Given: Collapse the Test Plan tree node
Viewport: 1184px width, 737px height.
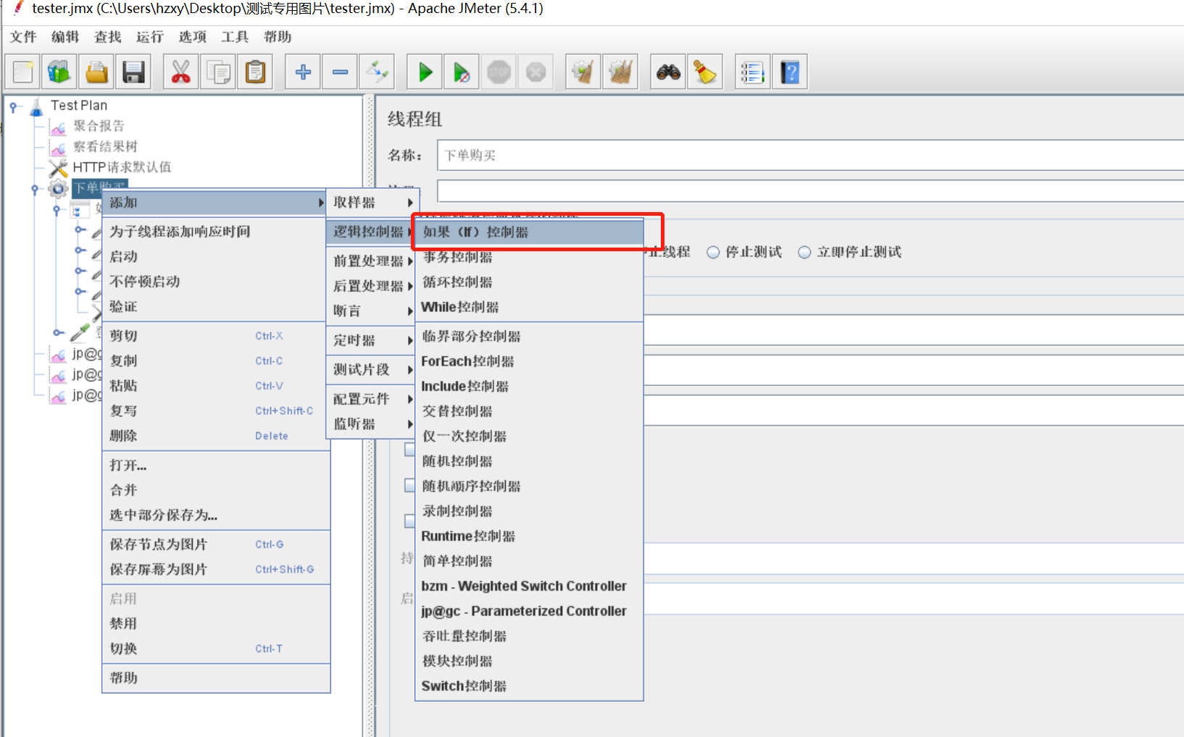Looking at the screenshot, I should click(x=14, y=106).
